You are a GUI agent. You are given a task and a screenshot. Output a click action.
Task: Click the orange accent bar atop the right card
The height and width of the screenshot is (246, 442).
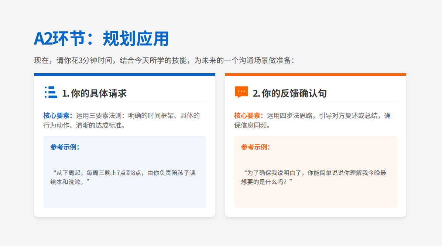(x=315, y=74)
